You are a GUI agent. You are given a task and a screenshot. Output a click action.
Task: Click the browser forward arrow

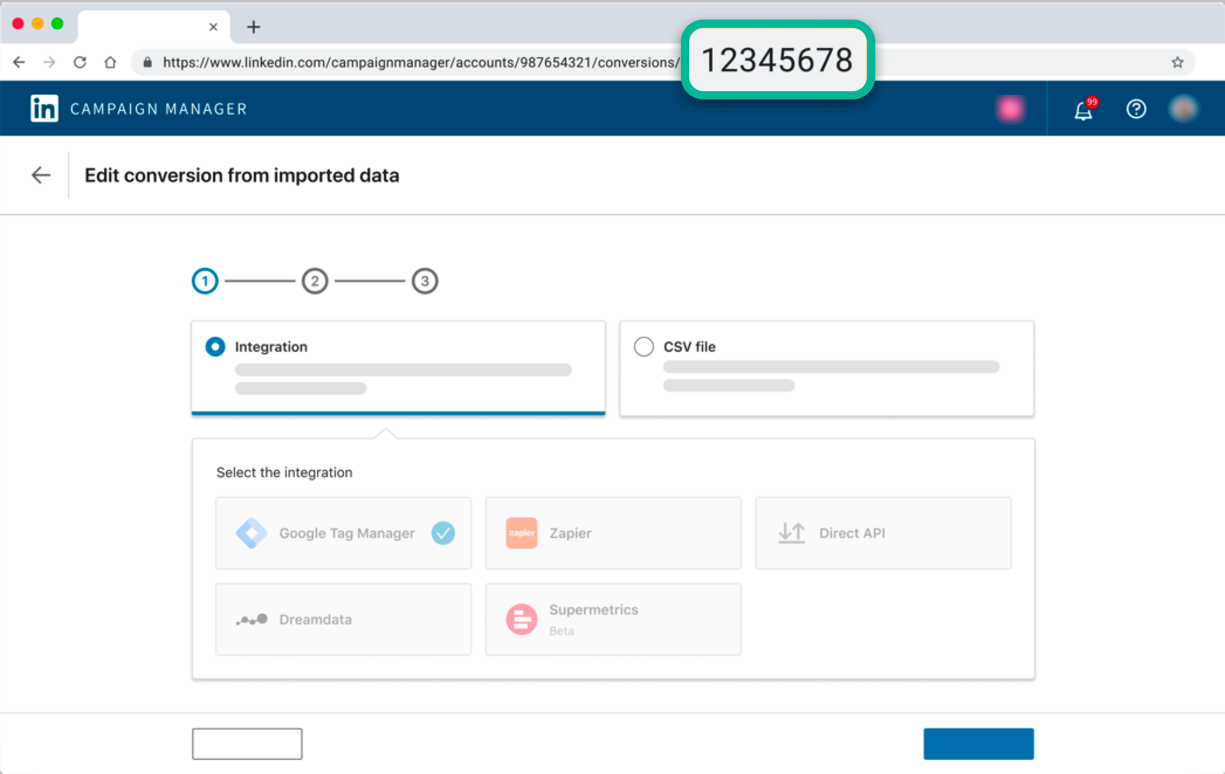click(x=49, y=62)
